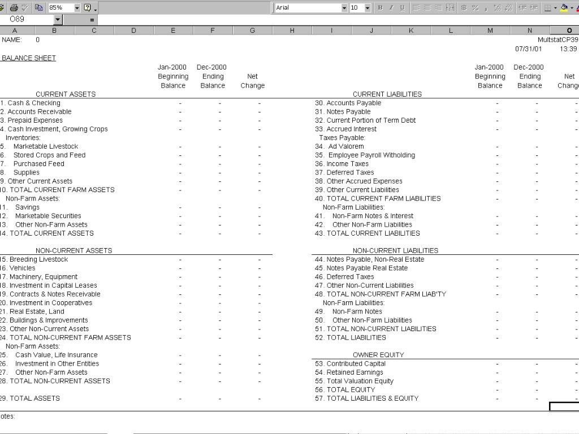Image resolution: width=579 pixels, height=434 pixels.
Task: Apply the Borders button
Action: tap(547, 7)
